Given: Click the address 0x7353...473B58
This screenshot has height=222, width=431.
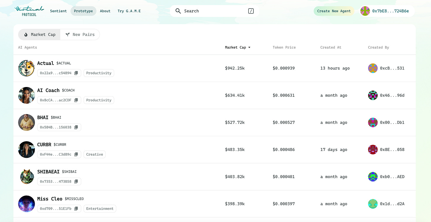Looking at the screenshot, I should [x=56, y=181].
